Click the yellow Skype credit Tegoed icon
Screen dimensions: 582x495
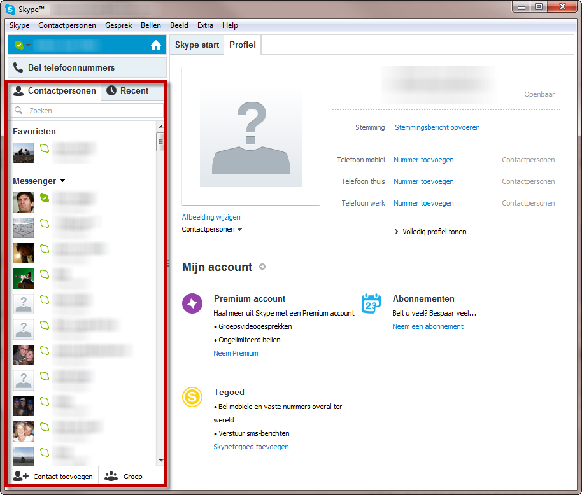(192, 397)
